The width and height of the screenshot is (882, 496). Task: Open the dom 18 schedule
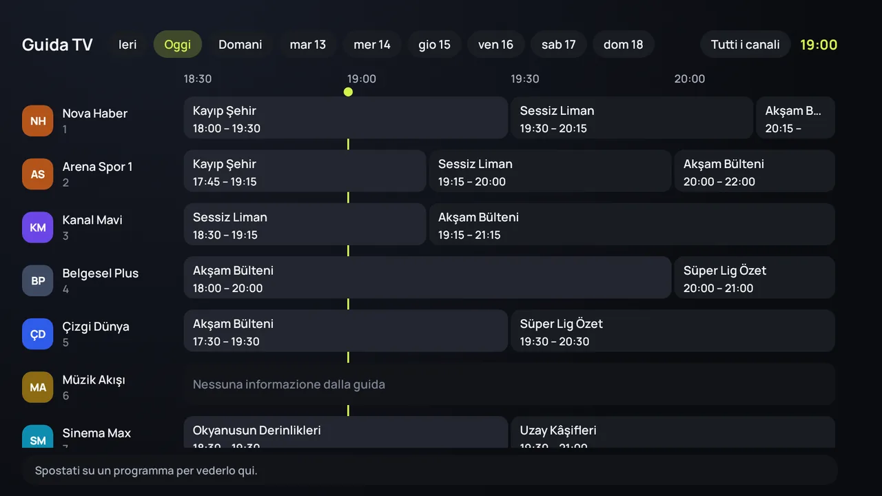(624, 44)
